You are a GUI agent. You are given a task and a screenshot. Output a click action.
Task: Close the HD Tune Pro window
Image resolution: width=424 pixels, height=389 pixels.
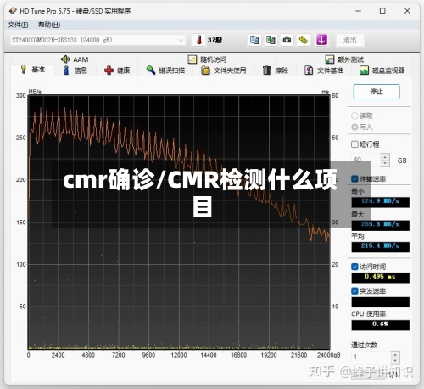tap(407, 11)
